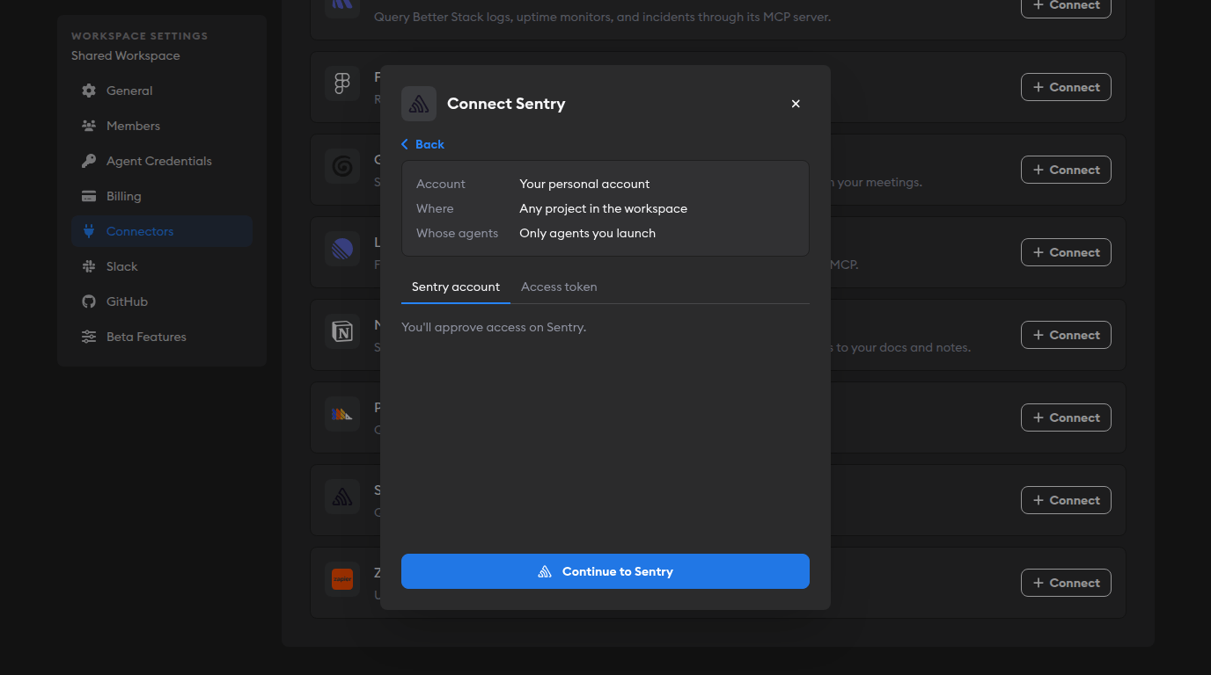The width and height of the screenshot is (1211, 675).
Task: Click the orange Zapier connector logo
Action: tap(342, 579)
